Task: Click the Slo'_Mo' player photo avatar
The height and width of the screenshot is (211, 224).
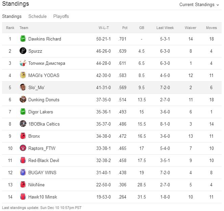Action: 23,87
